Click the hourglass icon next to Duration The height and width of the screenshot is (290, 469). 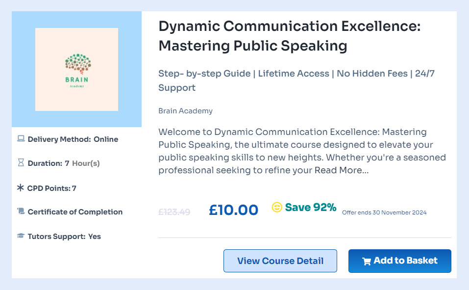tap(21, 163)
